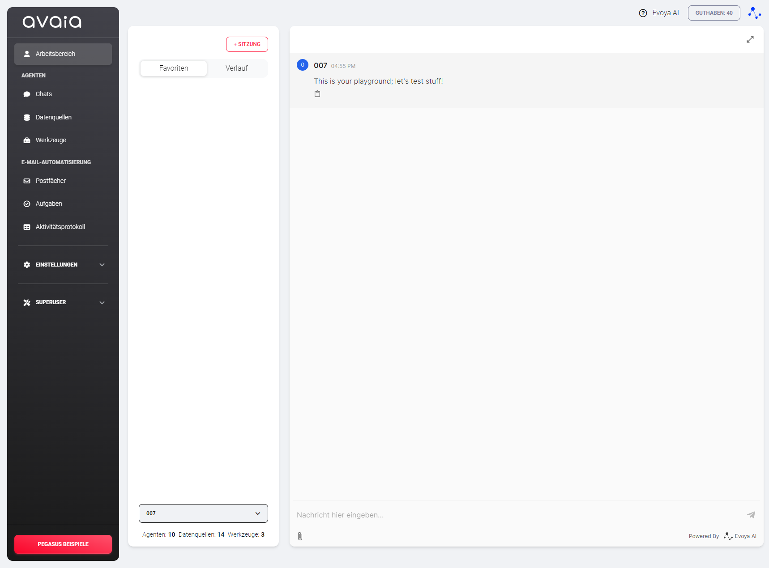Start a new session with + Sitzung

tap(247, 44)
